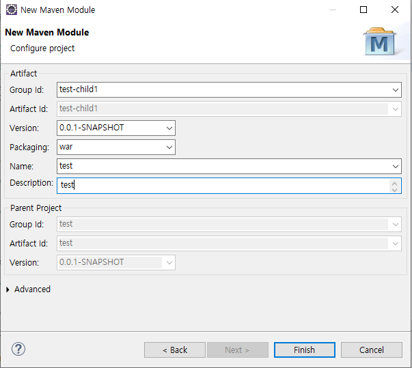Open the Artifact Version dropdown arrow
Screen dimensions: 412x368
(x=169, y=128)
